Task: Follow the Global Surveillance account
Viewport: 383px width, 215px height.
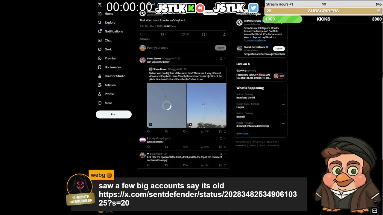Action: pos(279,49)
